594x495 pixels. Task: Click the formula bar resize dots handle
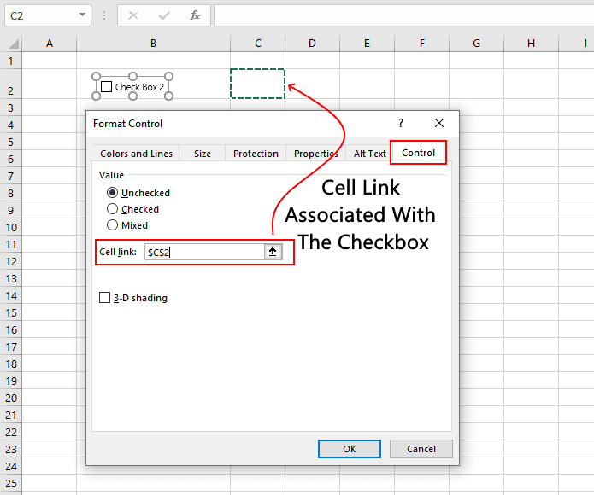104,15
